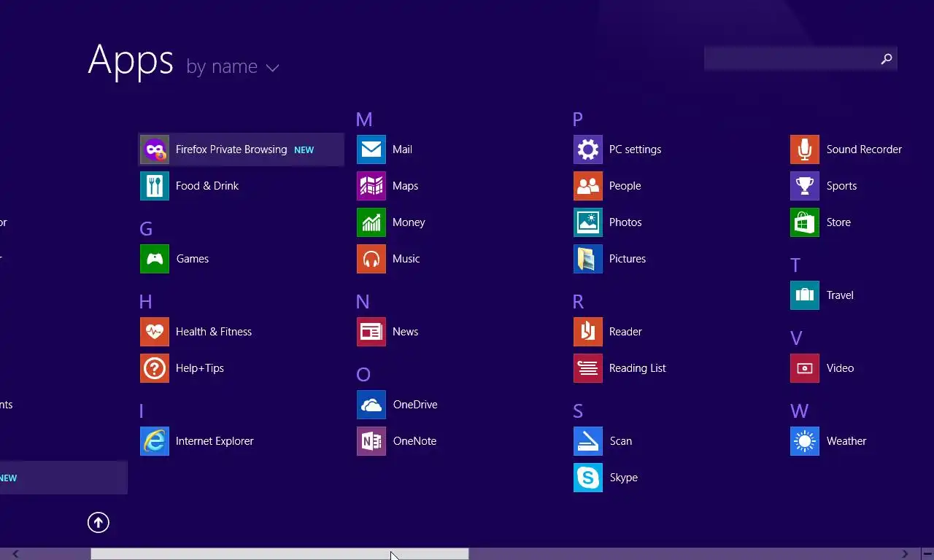Launch Internet Explorer icon

[x=155, y=441]
